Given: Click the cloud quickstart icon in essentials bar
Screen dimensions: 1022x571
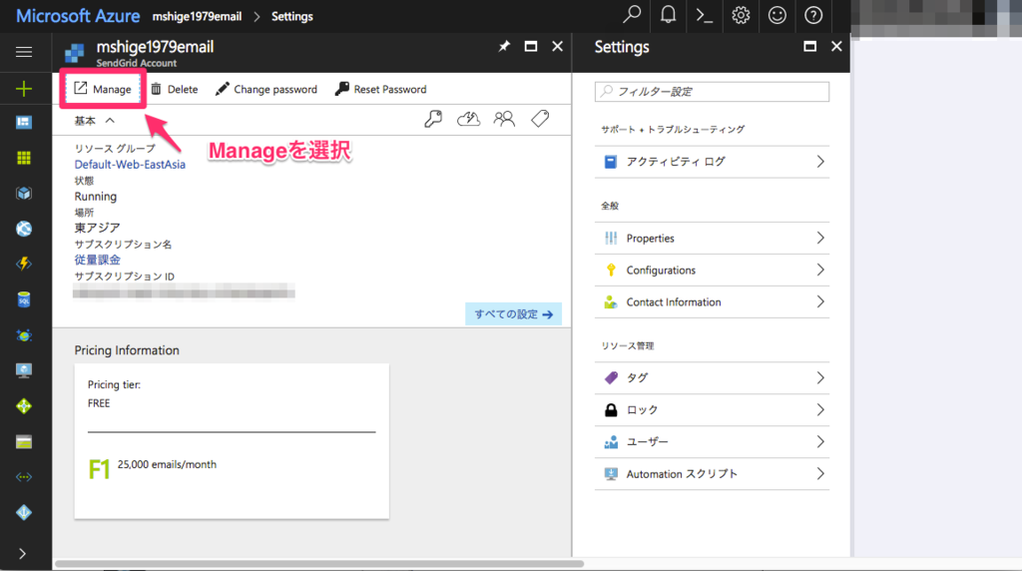Looking at the screenshot, I should pyautogui.click(x=469, y=119).
